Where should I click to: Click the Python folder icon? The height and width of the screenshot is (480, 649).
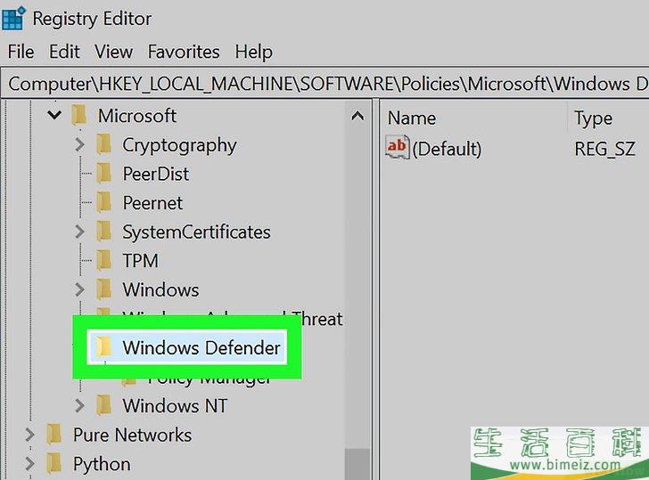pyautogui.click(x=54, y=463)
